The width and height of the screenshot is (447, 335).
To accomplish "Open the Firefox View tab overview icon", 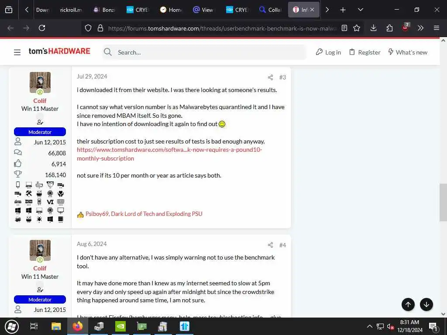I will click(x=9, y=10).
